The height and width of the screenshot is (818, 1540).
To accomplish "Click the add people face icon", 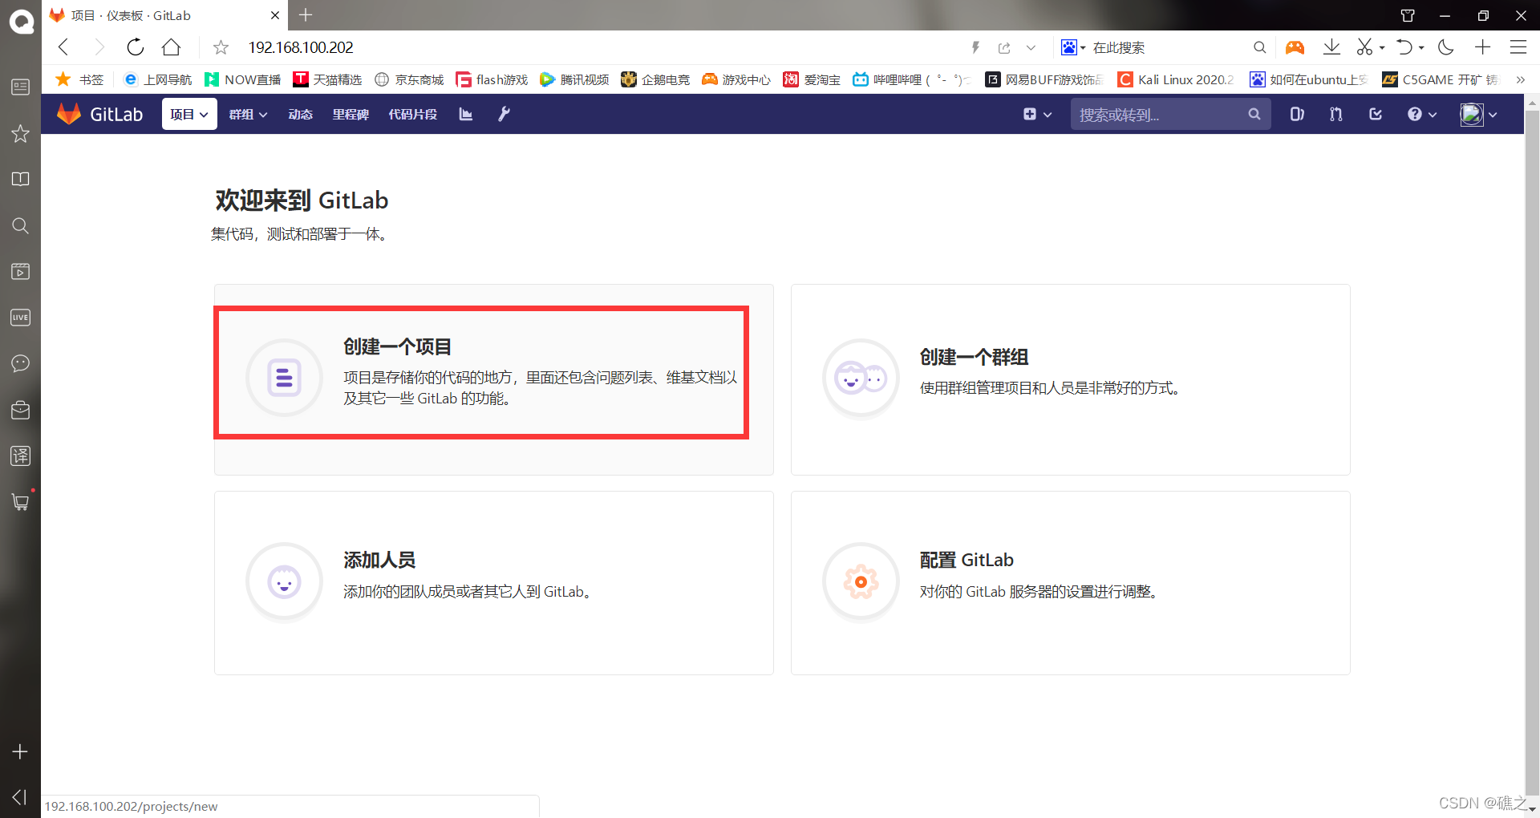I will [284, 581].
